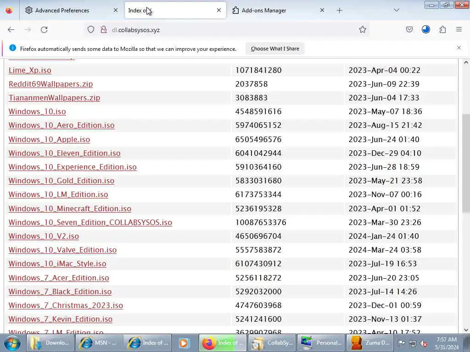Open Windows_10_Minecraft_Edition.iso link
The image size is (470, 352).
(70, 209)
